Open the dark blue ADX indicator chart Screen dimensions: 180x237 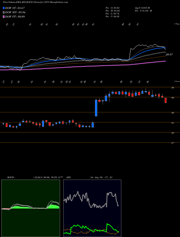(92, 208)
